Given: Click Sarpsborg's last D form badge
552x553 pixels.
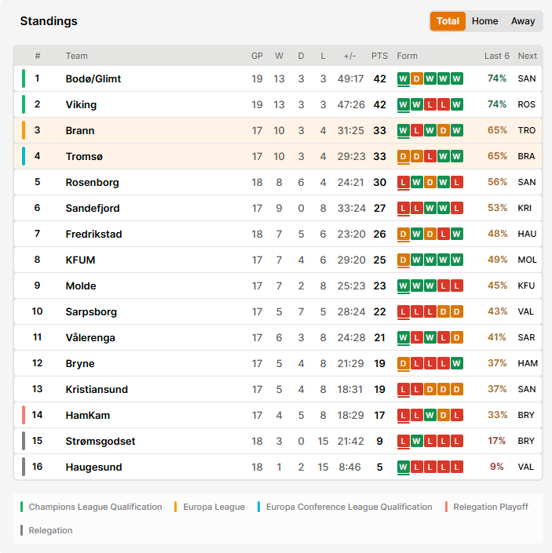Looking at the screenshot, I should click(x=457, y=311).
